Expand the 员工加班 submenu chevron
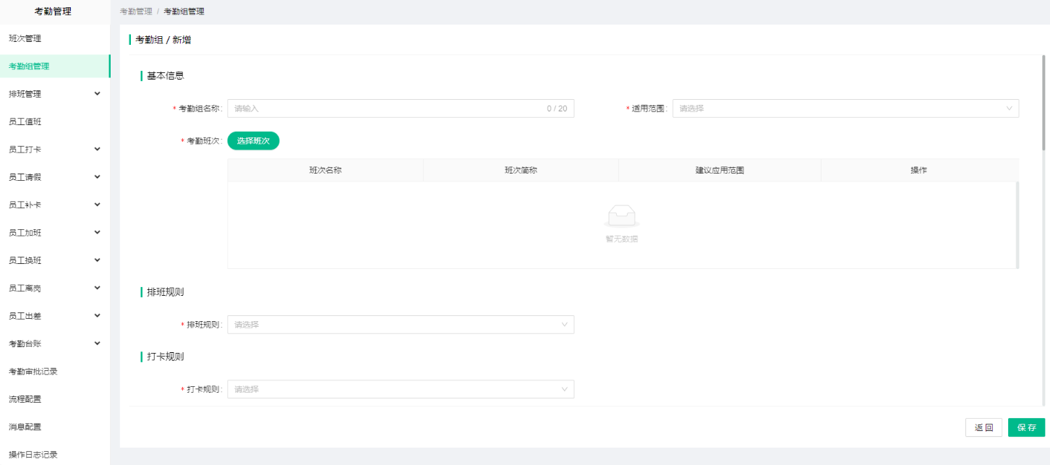 [x=97, y=232]
